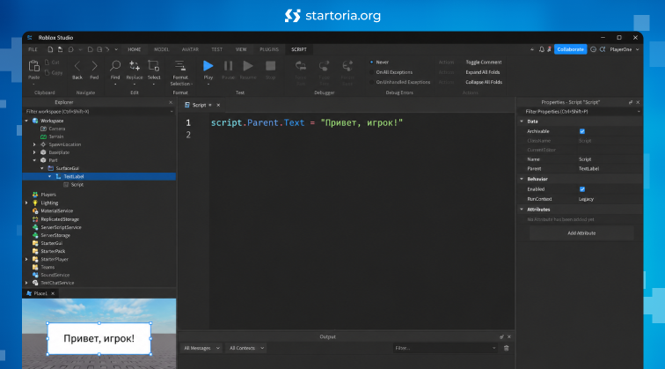The height and width of the screenshot is (369, 665).
Task: Click the smiley feedback icon beside Collaborate
Action: (x=594, y=49)
